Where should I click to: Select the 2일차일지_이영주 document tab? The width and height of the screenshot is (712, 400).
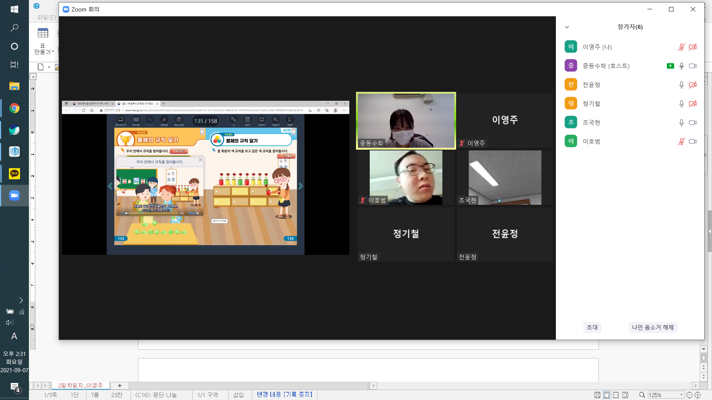80,386
